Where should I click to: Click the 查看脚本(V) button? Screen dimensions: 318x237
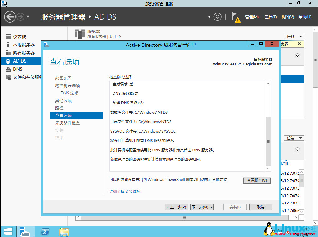point(257,180)
